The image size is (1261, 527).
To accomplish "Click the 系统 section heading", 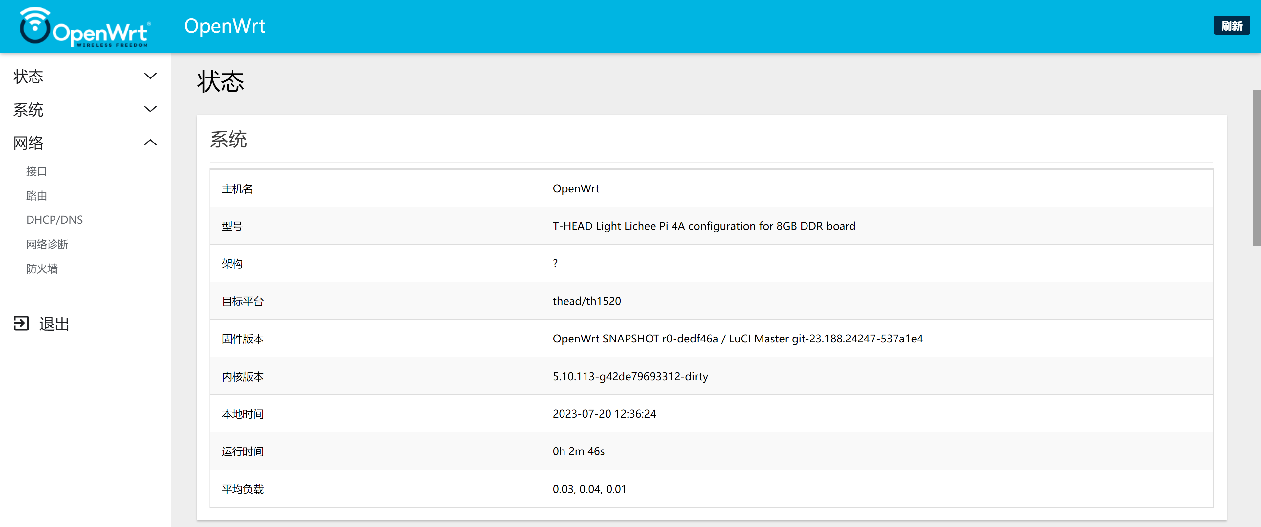I will click(x=229, y=140).
